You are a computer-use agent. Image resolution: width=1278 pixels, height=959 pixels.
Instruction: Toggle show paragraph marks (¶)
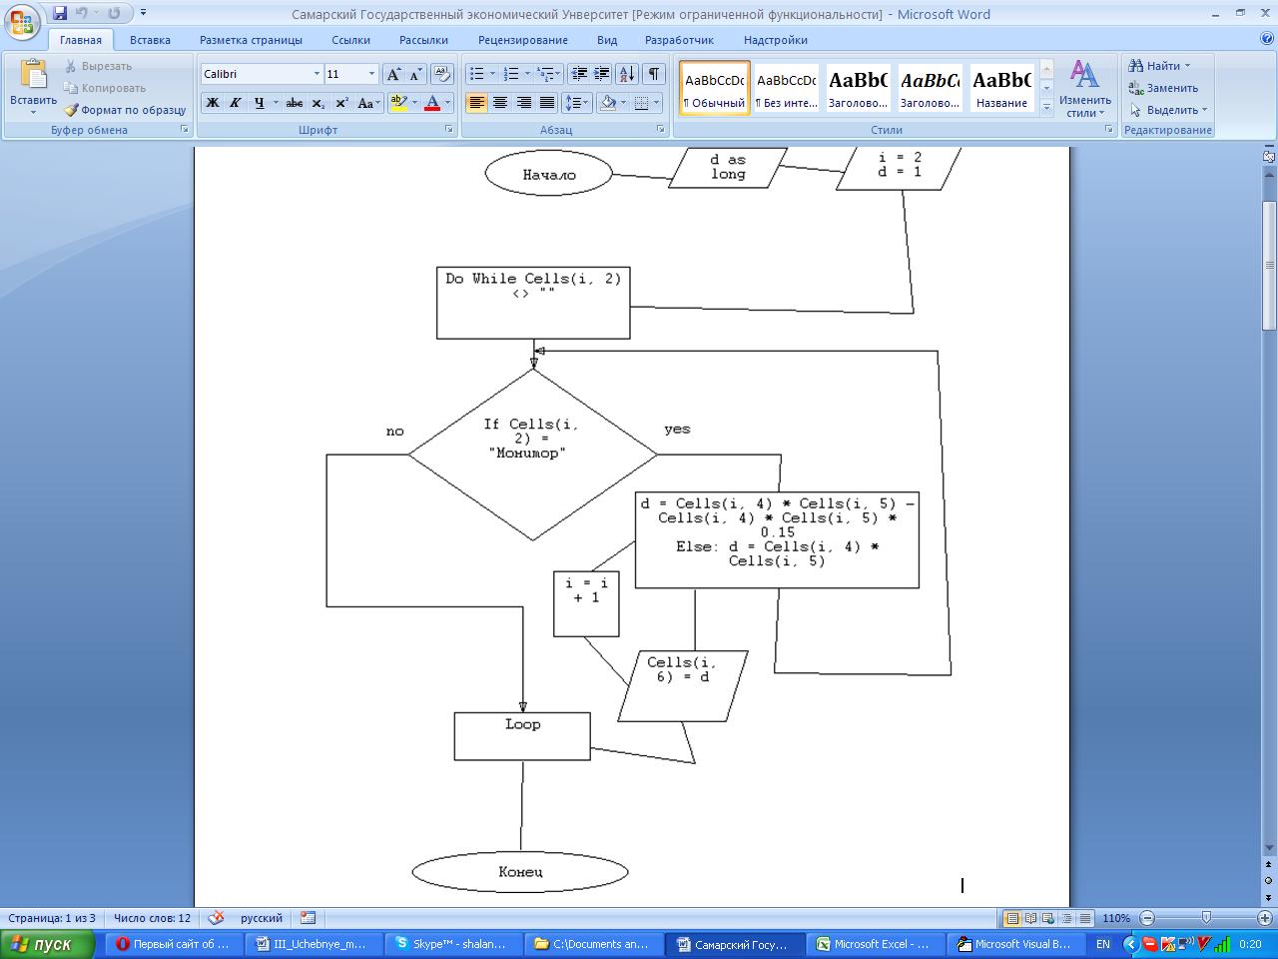click(x=653, y=74)
